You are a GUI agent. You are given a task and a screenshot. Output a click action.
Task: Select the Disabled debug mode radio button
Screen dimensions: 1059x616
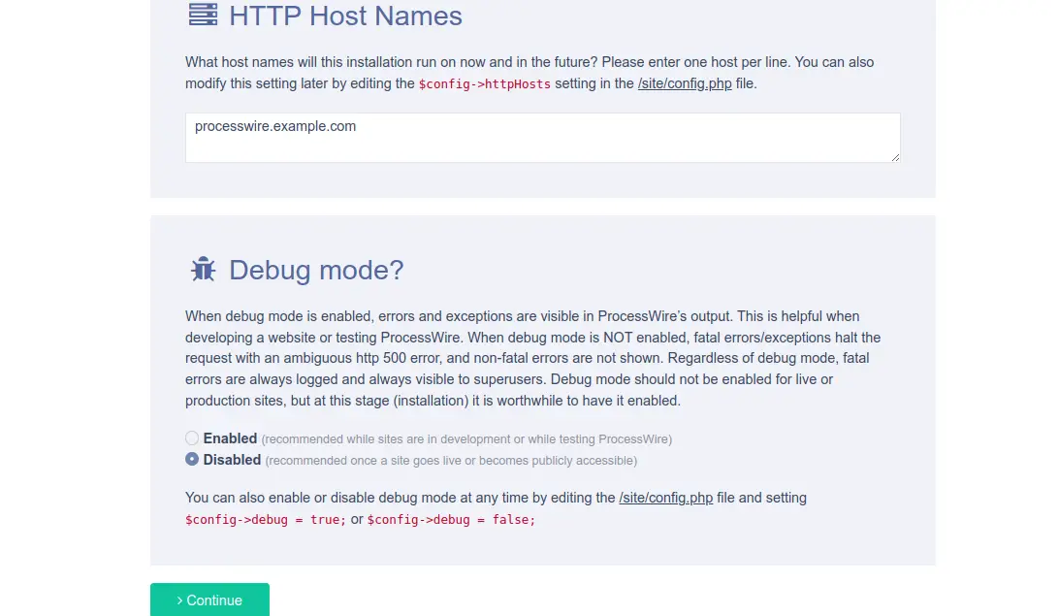tap(192, 459)
